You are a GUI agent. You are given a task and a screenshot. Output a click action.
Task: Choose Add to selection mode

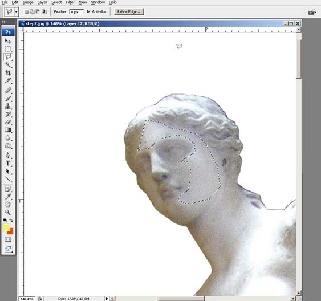click(32, 11)
